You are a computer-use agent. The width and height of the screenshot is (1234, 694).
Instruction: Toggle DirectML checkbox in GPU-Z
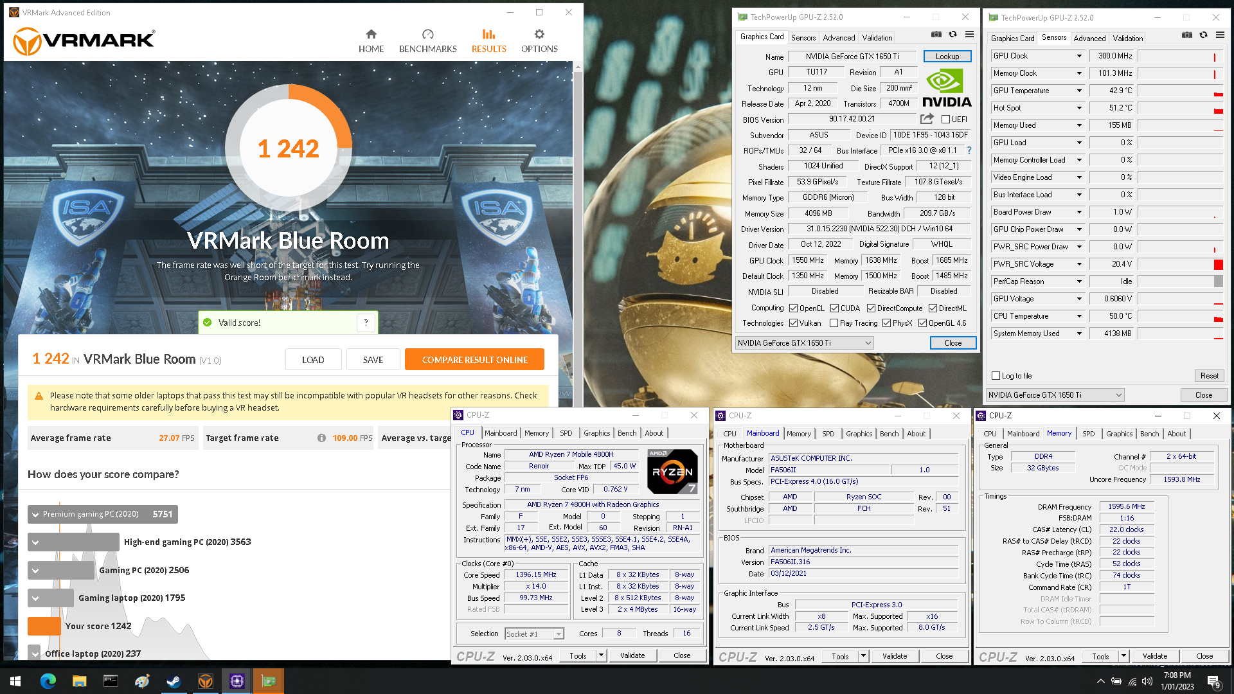point(933,308)
